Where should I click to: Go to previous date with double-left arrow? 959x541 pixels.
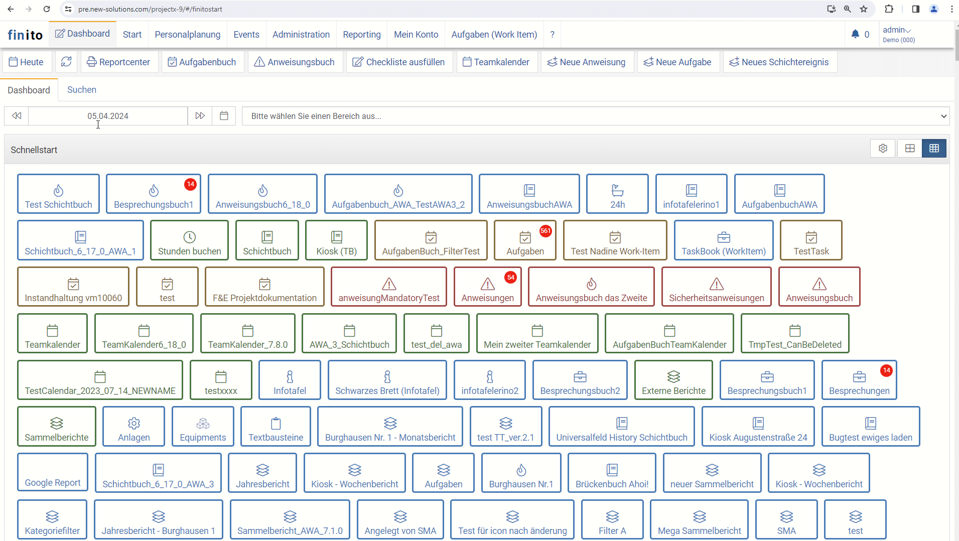[17, 116]
